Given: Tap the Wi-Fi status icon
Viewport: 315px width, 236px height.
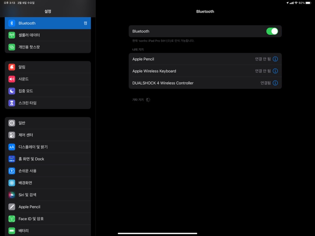Looking at the screenshot, I should [x=296, y=3].
